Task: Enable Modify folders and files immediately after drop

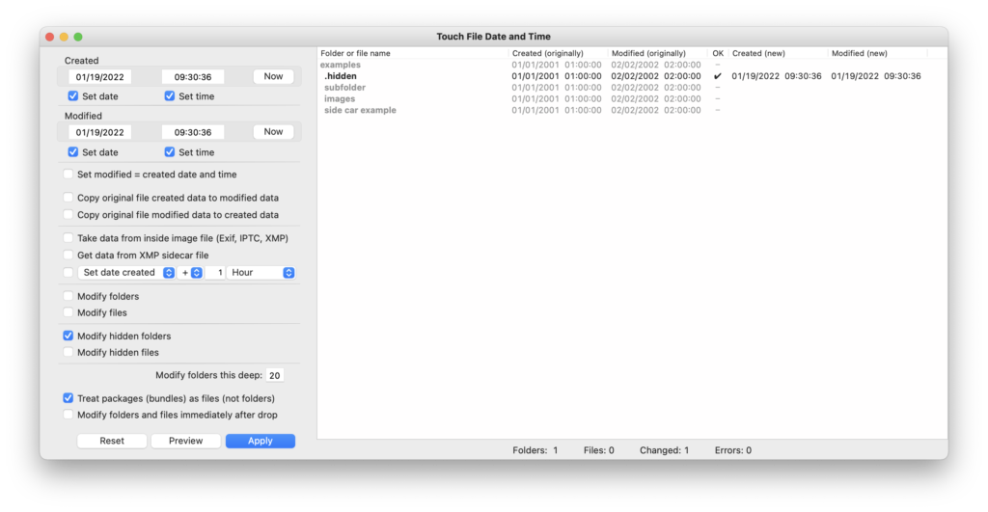Action: (x=69, y=415)
